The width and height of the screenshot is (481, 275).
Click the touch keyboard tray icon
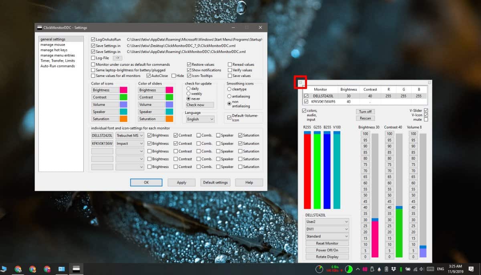(430, 269)
